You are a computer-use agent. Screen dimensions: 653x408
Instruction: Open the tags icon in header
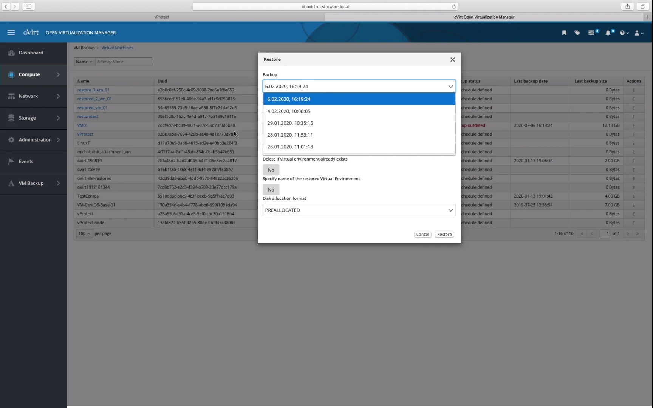click(577, 33)
